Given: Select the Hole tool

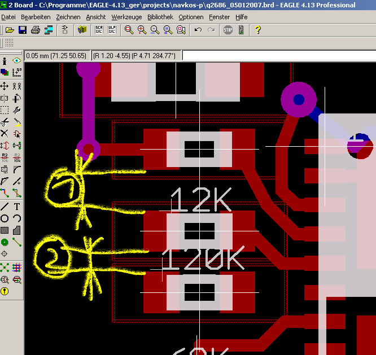Looking at the screenshot, I should (x=5, y=253).
